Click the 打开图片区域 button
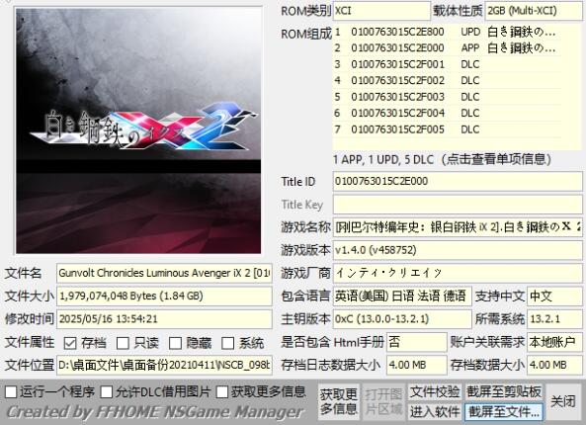 click(x=383, y=401)
